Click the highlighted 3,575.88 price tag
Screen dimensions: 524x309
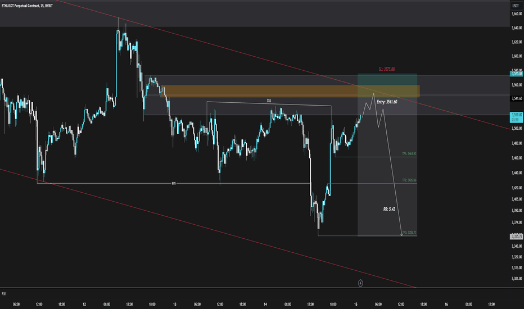[x=516, y=74]
